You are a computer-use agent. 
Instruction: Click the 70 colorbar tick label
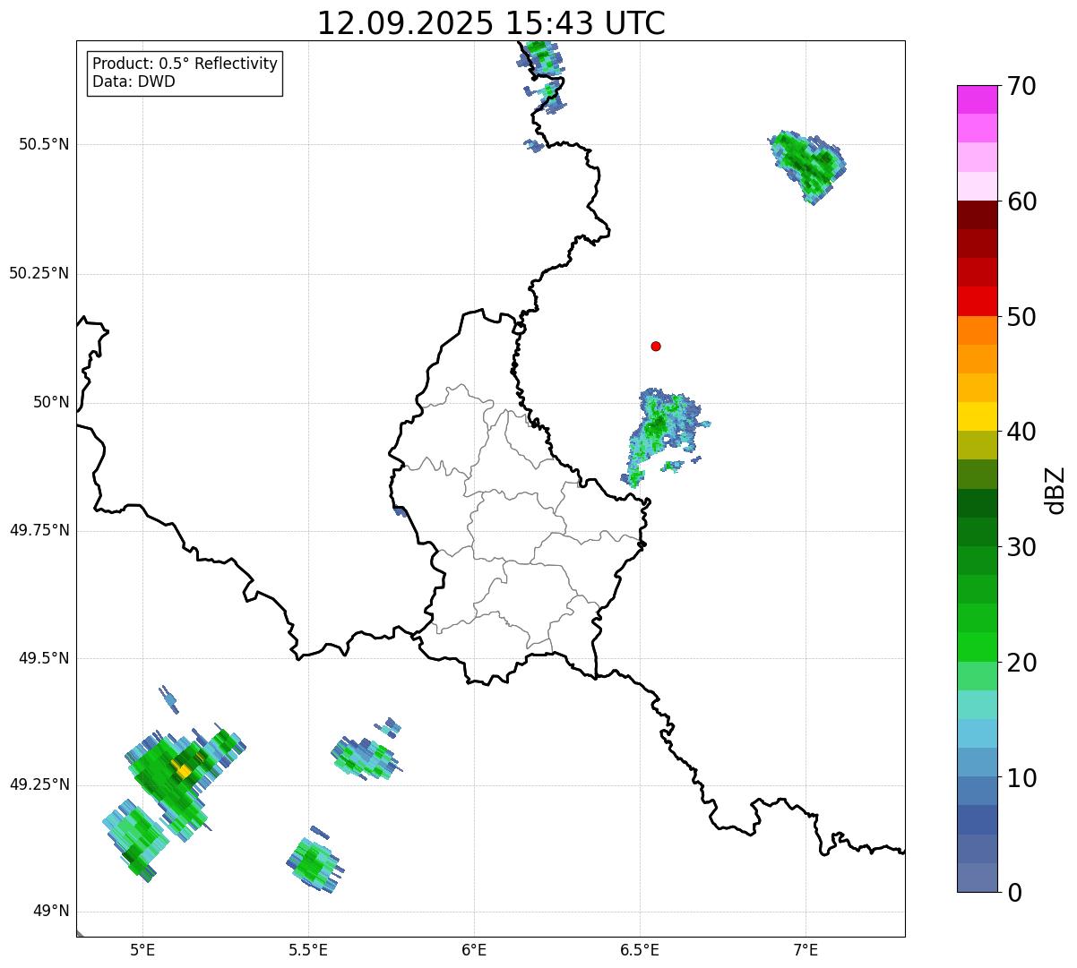pos(1021,86)
